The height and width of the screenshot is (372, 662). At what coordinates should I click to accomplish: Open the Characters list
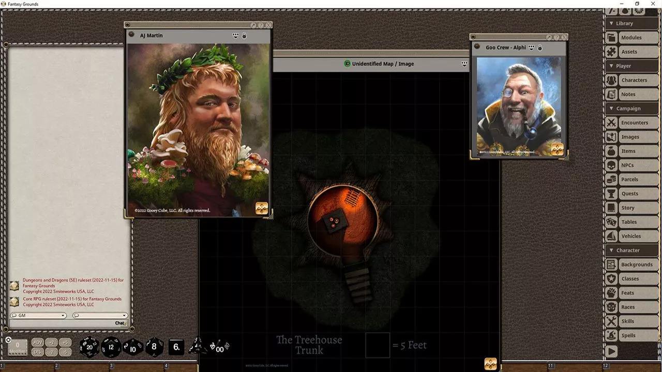[638, 80]
